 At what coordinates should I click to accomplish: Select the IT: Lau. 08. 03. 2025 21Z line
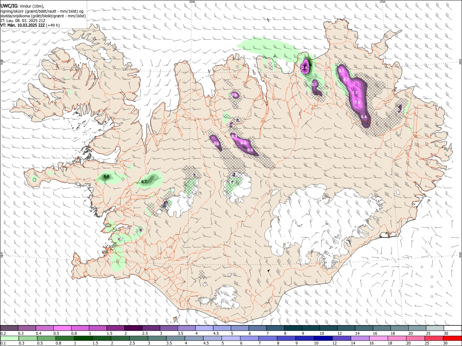pyautogui.click(x=23, y=21)
